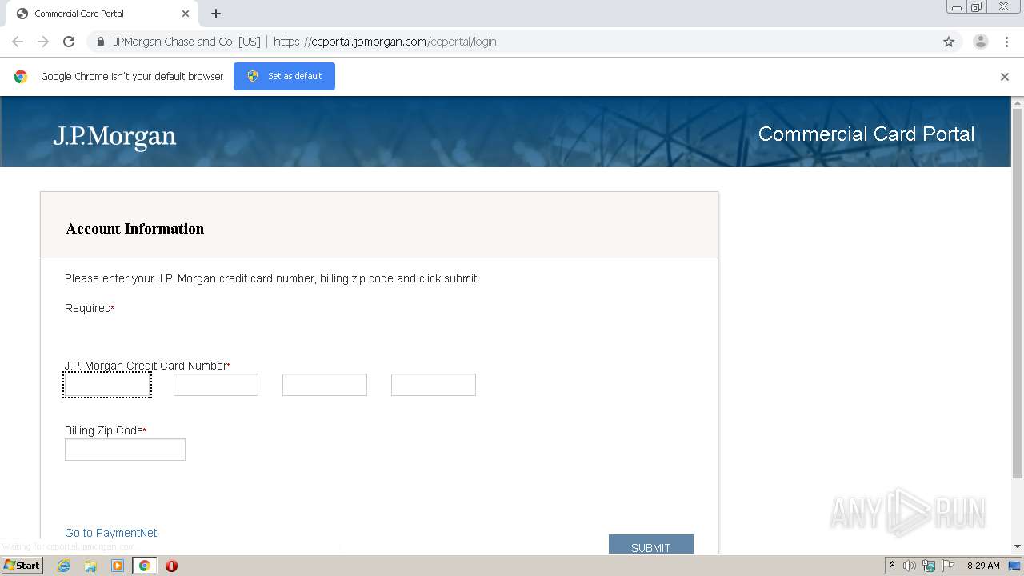Click Set as default button
Screen dimensions: 1024x576
(284, 76)
